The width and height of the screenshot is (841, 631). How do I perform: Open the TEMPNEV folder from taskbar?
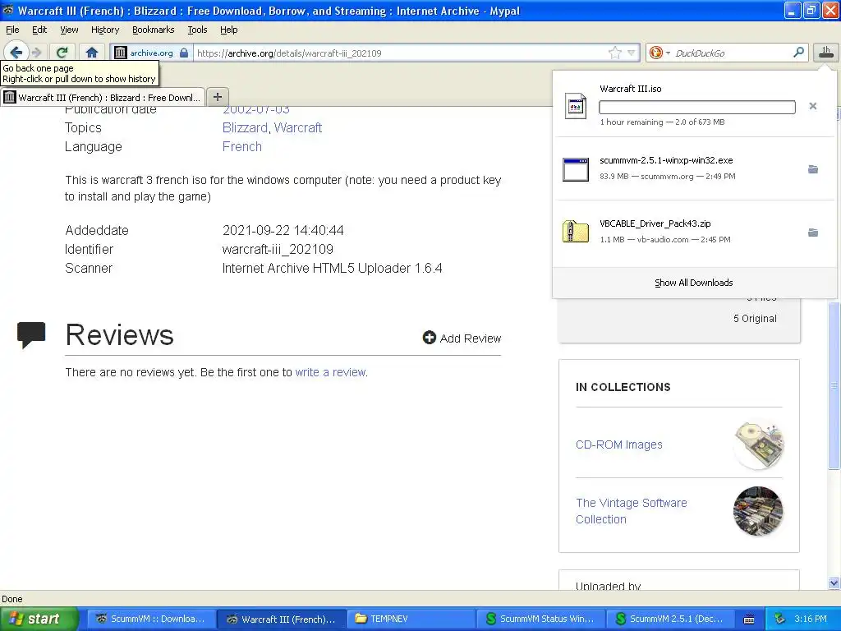pyautogui.click(x=411, y=619)
